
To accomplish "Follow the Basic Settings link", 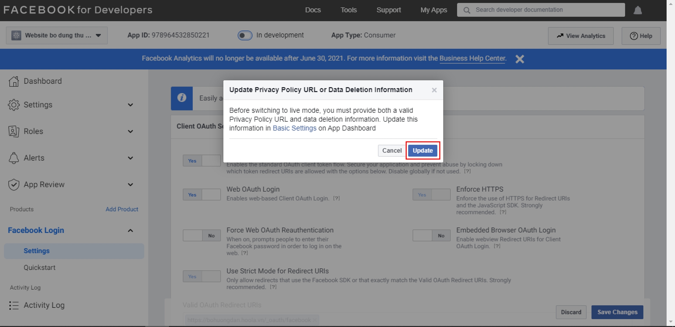I will tap(294, 128).
